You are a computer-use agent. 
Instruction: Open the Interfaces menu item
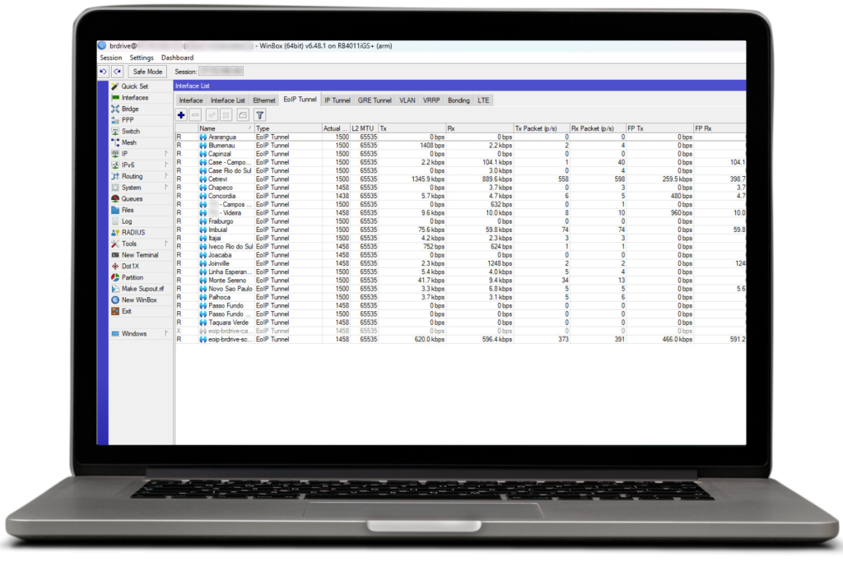[134, 97]
